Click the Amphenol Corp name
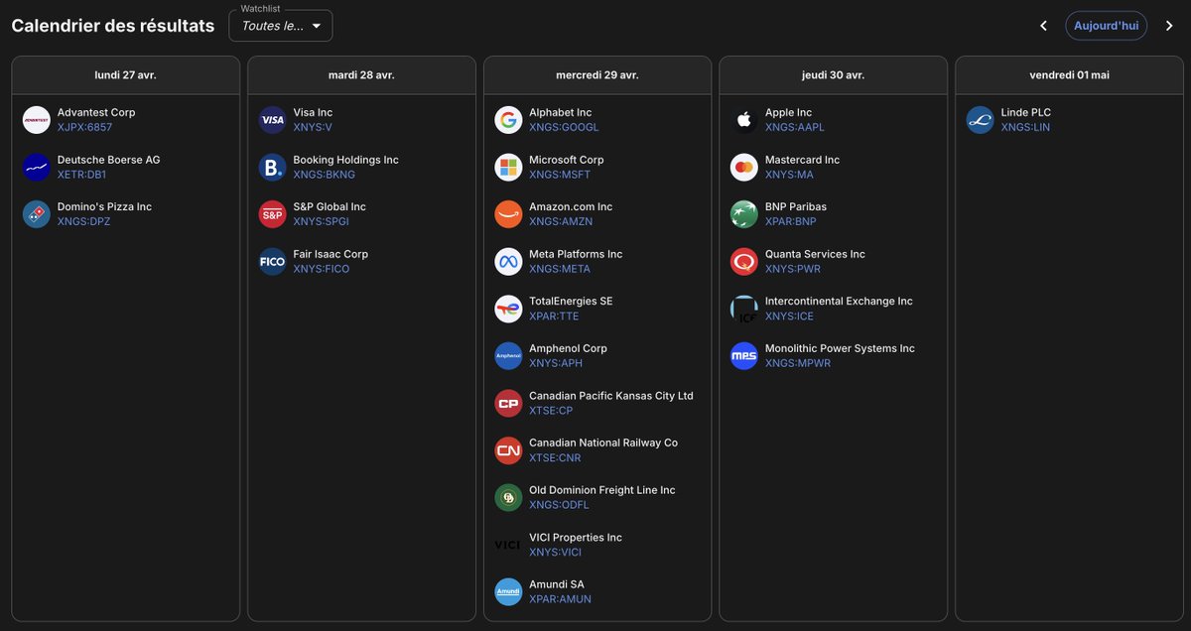The height and width of the screenshot is (631, 1191). click(568, 348)
